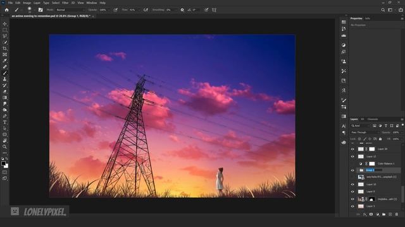Open the layer filter Kind dropdown

tap(360, 125)
